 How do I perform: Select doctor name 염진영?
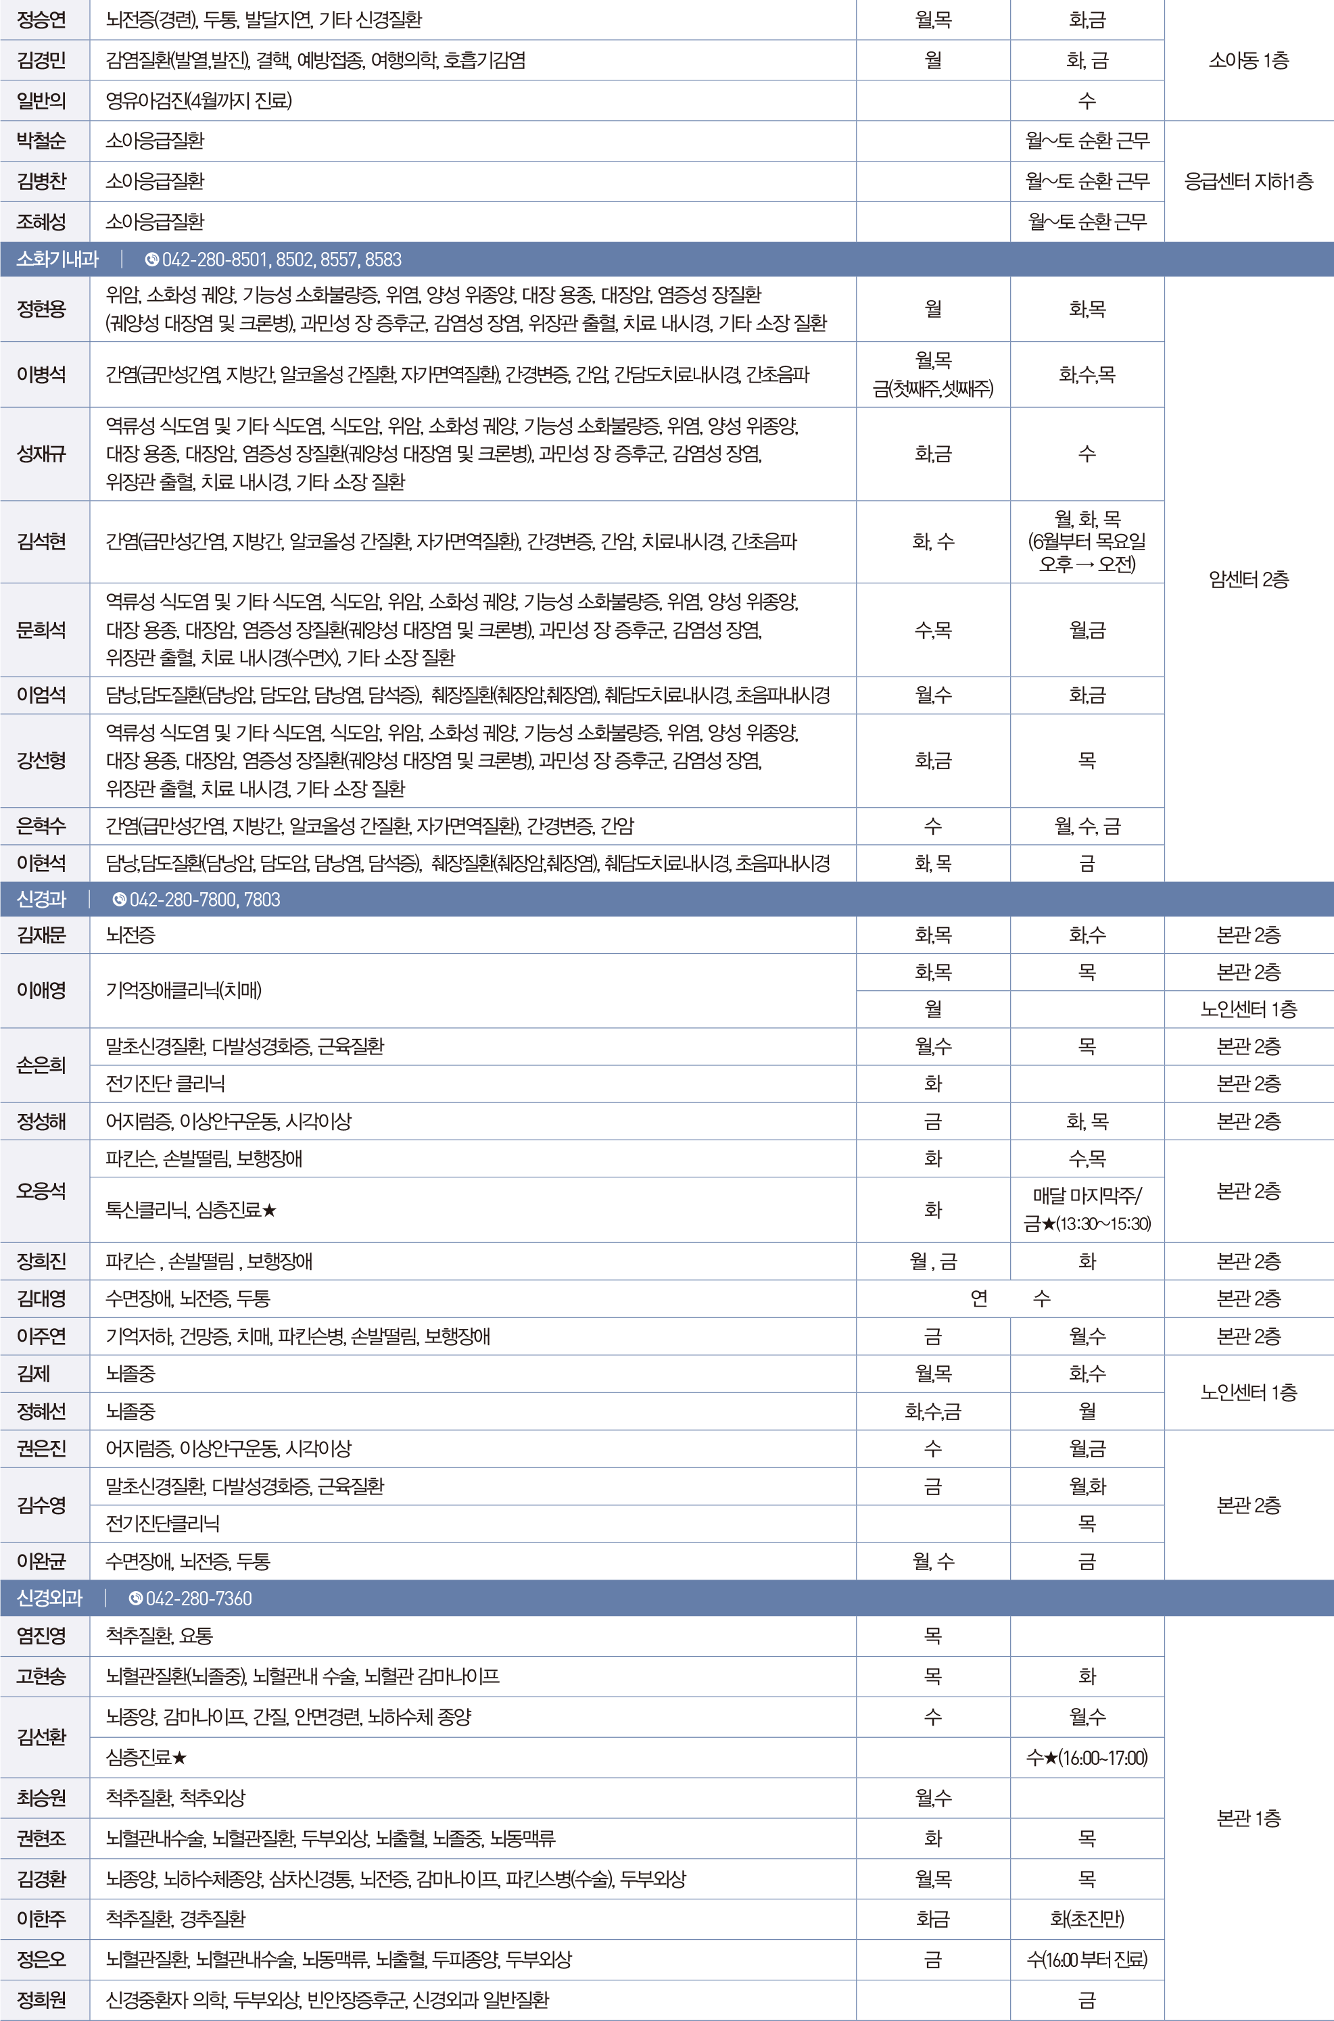point(42,1635)
